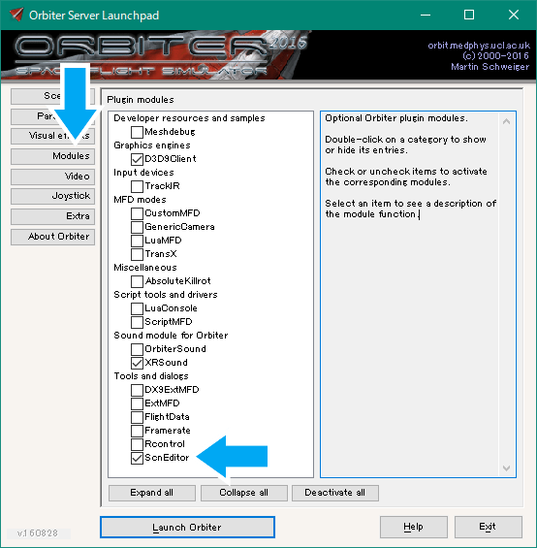Image resolution: width=537 pixels, height=548 pixels.
Task: Open the Joystick tab
Action: click(52, 196)
